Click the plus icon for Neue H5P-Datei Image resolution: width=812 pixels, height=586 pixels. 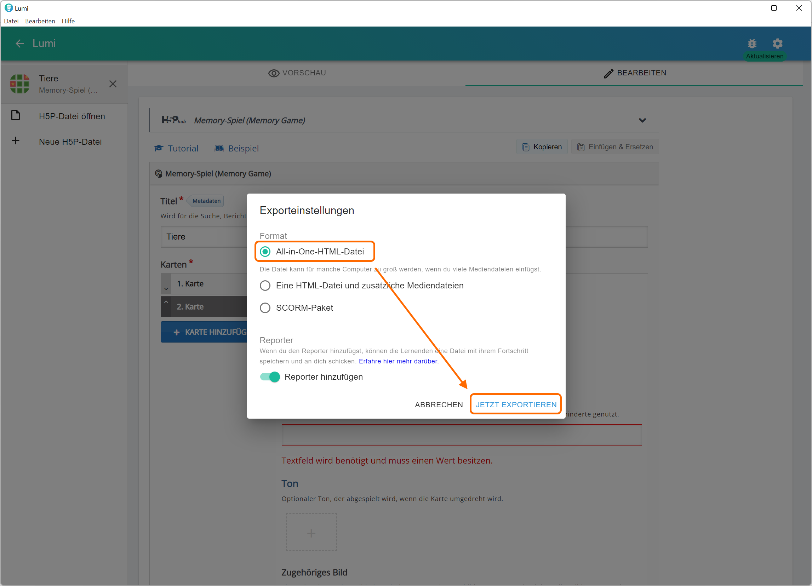[x=15, y=141]
